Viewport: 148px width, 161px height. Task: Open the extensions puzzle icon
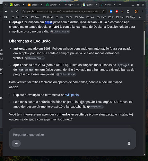(128, 11)
